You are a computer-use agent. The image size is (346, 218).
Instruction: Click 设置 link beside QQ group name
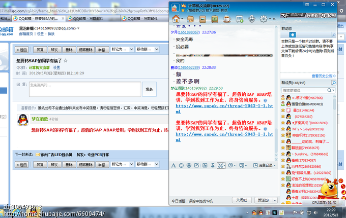[56, 68]
